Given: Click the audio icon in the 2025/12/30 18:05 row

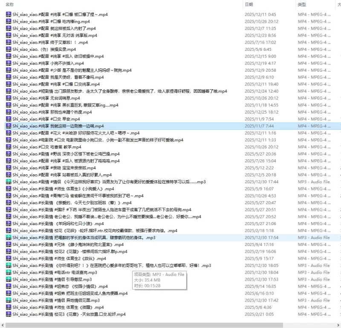Looking at the screenshot, I should [9, 266].
